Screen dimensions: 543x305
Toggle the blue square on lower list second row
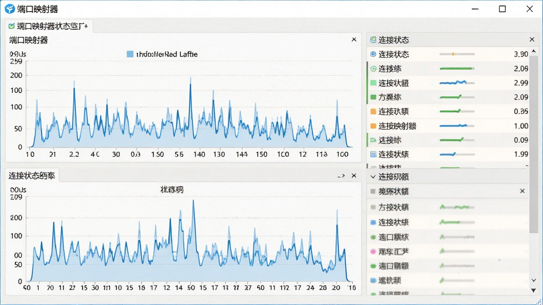pyautogui.click(x=373, y=222)
